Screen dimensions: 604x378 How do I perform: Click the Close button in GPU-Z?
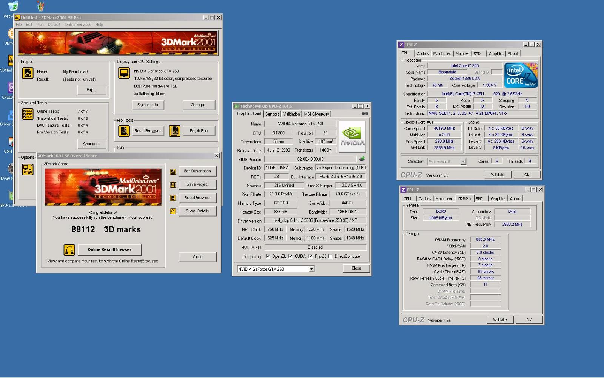point(356,268)
